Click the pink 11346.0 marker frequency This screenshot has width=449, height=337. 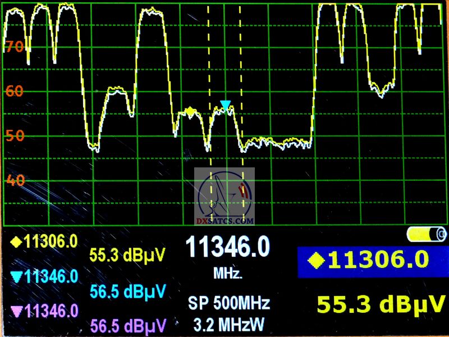[x=52, y=311]
